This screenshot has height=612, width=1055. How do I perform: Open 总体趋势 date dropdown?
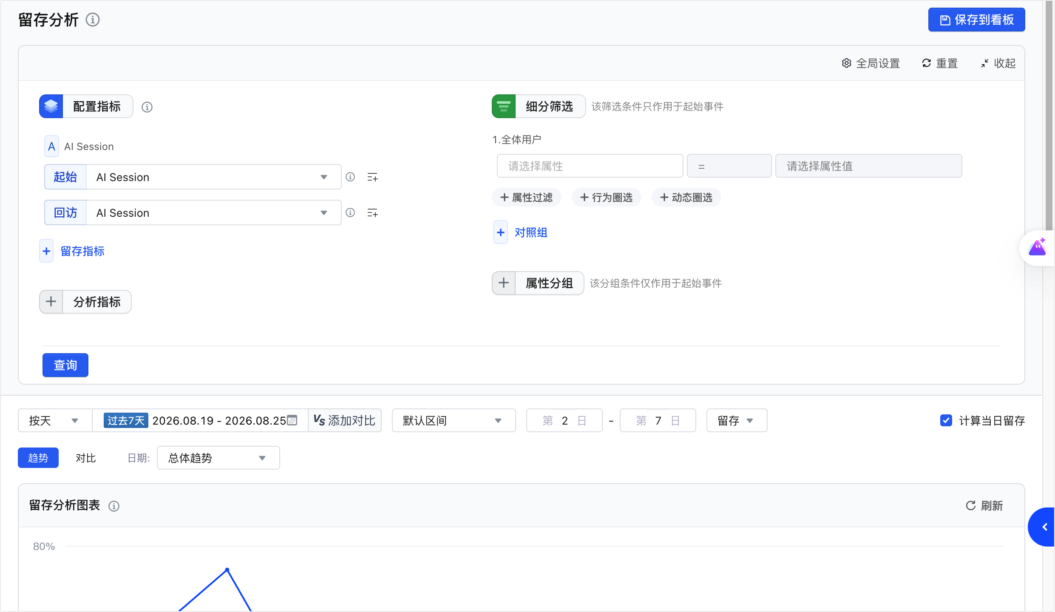(218, 458)
